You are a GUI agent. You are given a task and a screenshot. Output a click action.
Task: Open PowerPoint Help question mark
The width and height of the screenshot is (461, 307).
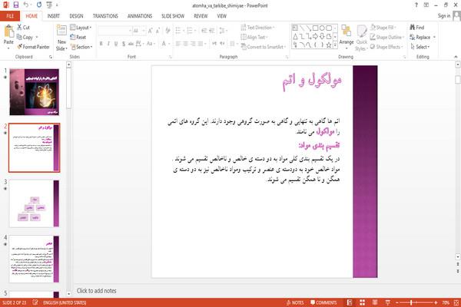(416, 5)
